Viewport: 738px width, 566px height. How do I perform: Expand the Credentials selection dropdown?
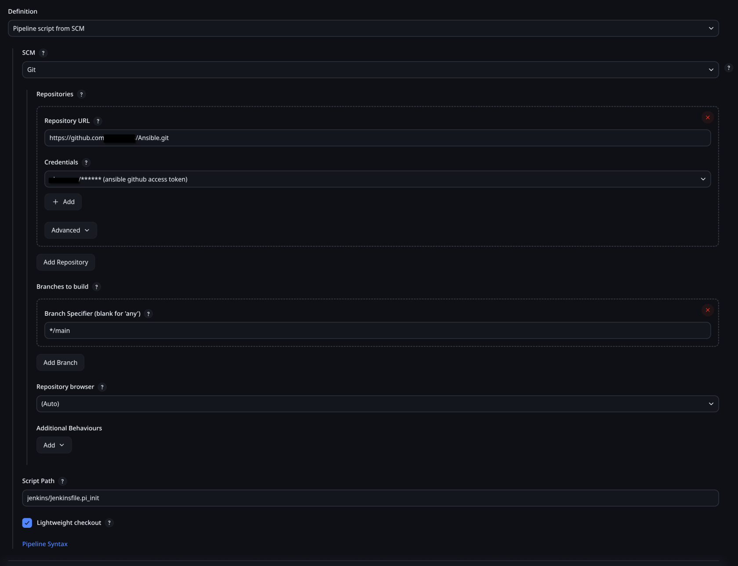coord(377,179)
